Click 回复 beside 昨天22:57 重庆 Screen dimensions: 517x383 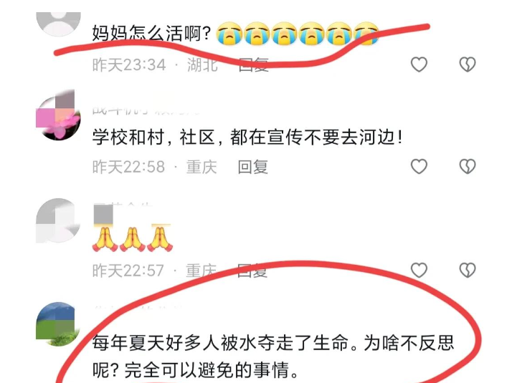pyautogui.click(x=252, y=271)
